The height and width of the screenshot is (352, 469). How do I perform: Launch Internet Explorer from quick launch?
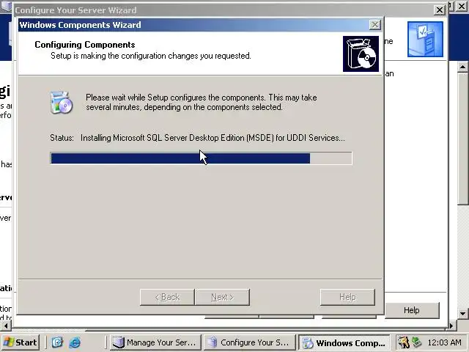tap(75, 342)
